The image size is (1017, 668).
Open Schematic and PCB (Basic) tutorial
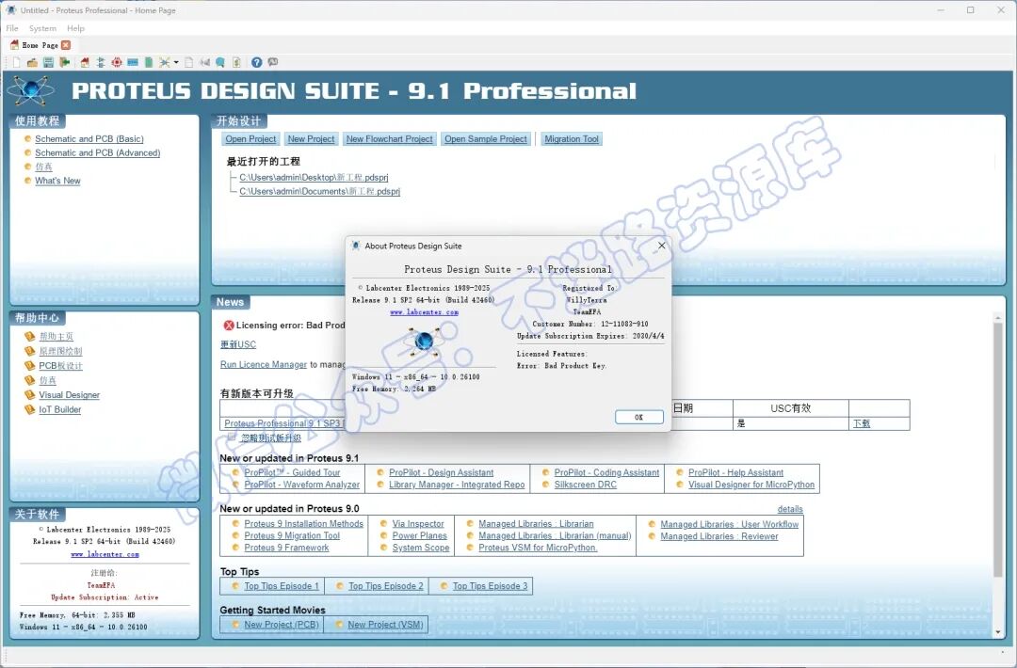[89, 138]
